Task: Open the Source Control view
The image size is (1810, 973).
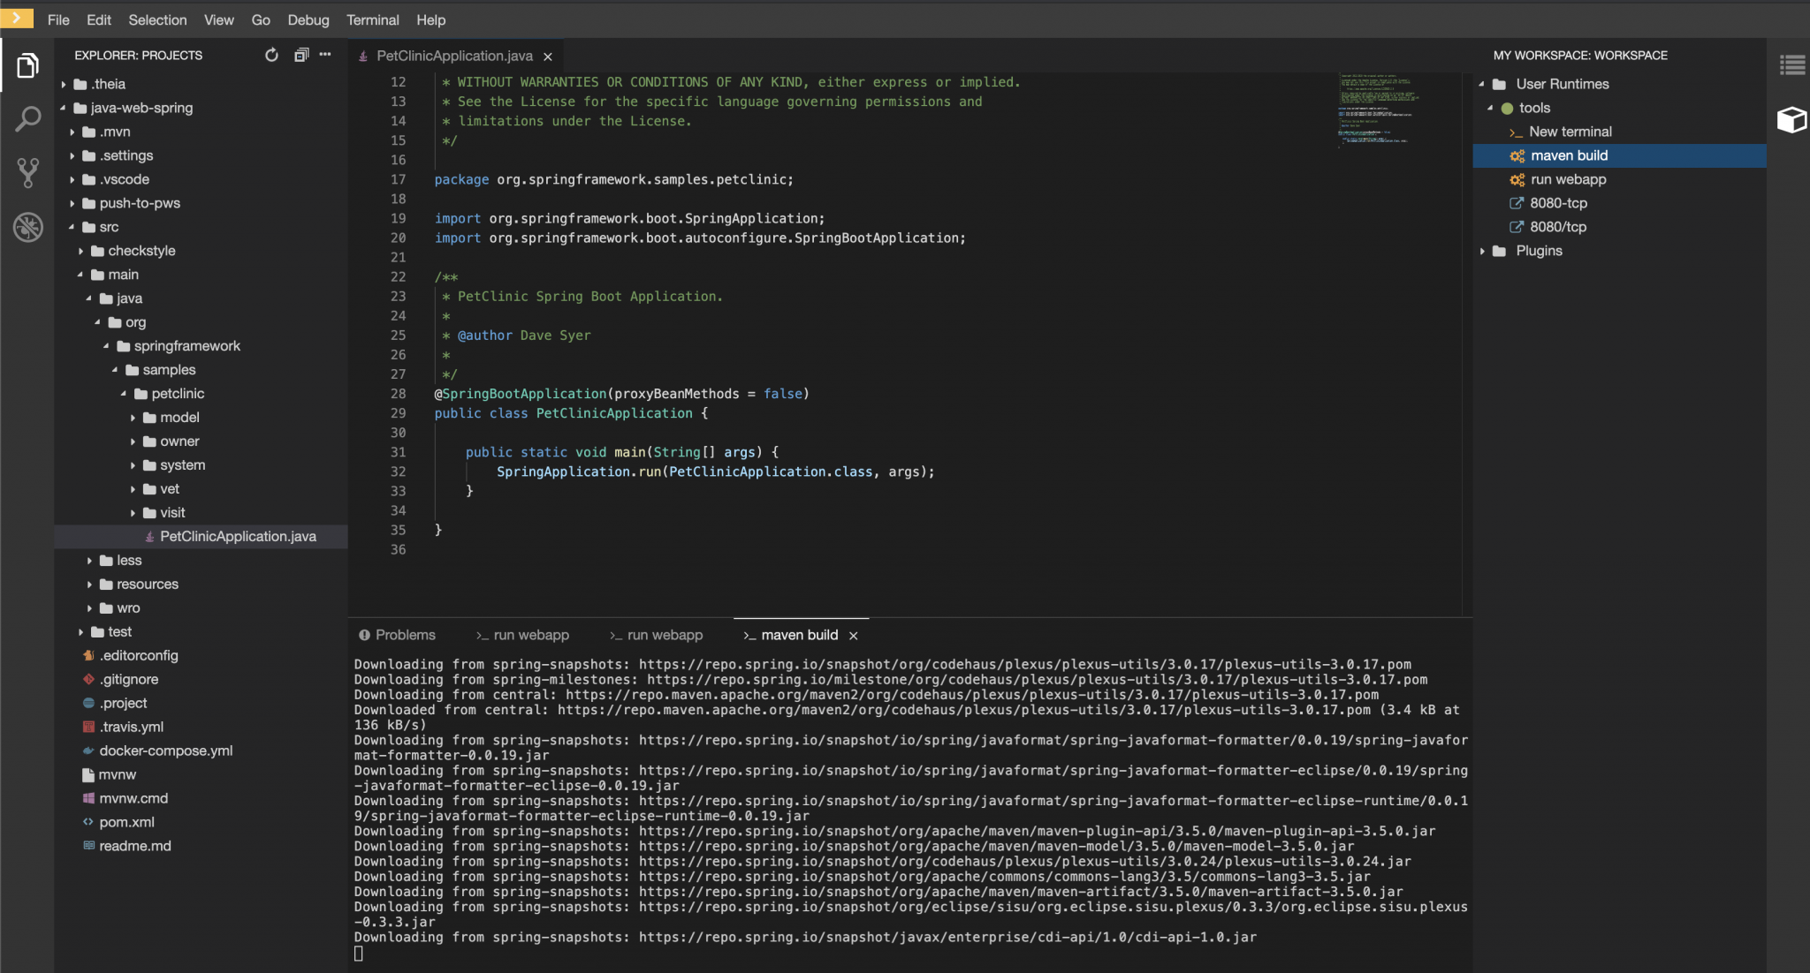Action: tap(27, 173)
